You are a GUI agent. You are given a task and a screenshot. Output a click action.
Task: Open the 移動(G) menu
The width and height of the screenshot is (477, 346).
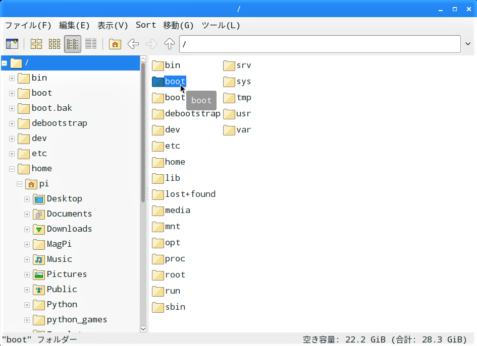pos(178,25)
